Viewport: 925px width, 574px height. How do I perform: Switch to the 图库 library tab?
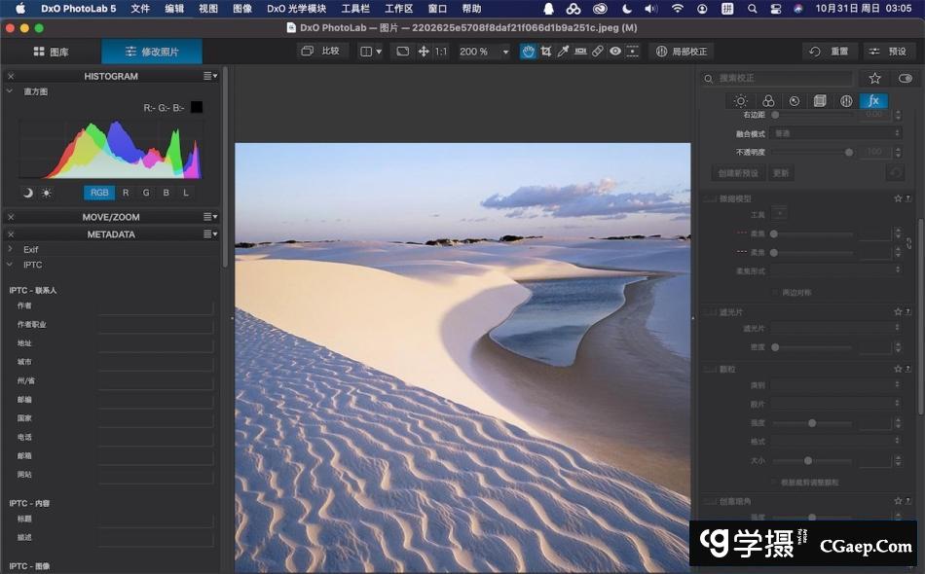pos(51,52)
